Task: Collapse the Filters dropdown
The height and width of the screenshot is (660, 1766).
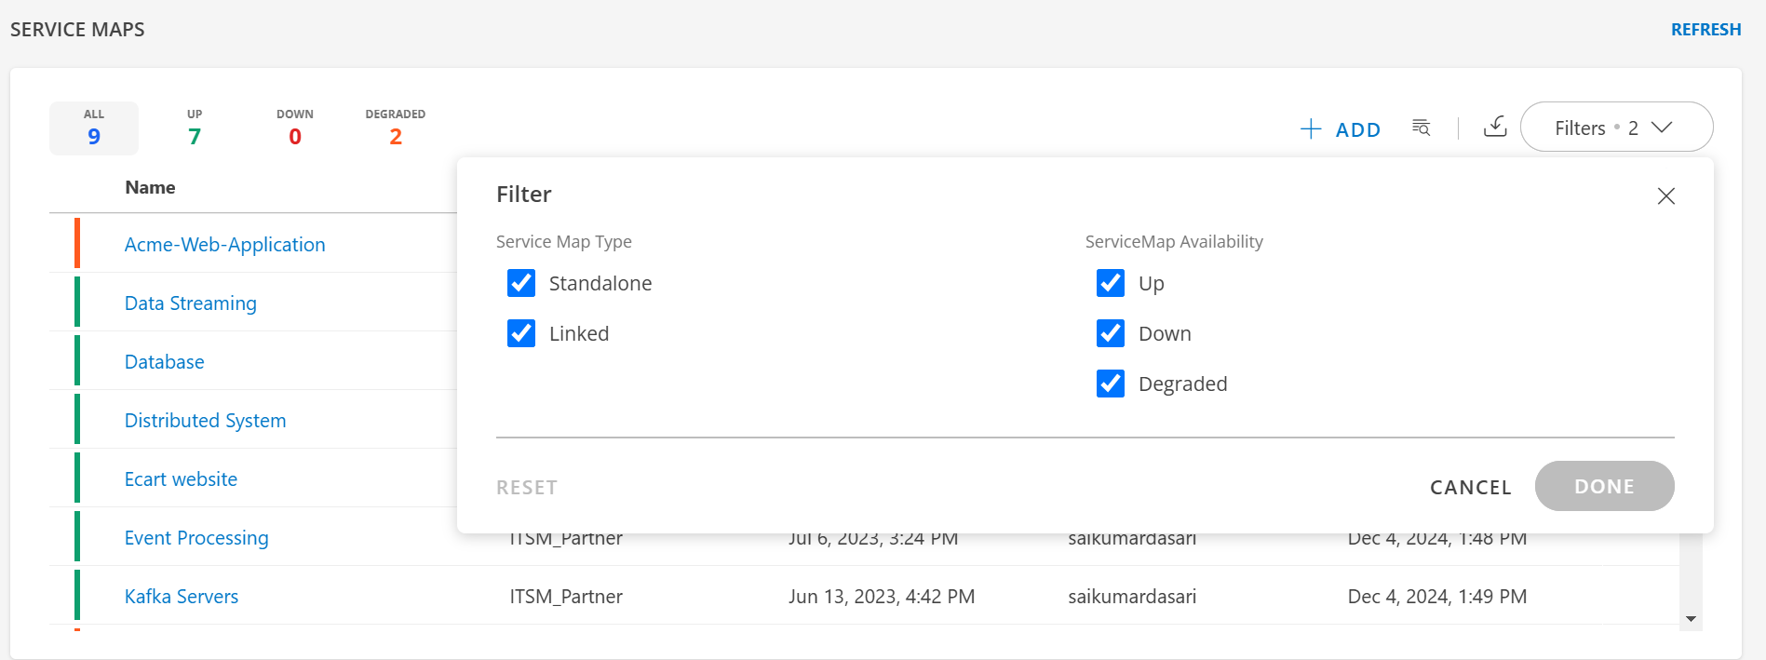Action: pyautogui.click(x=1617, y=127)
